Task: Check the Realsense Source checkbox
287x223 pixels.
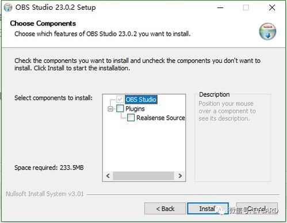Action: (131, 118)
